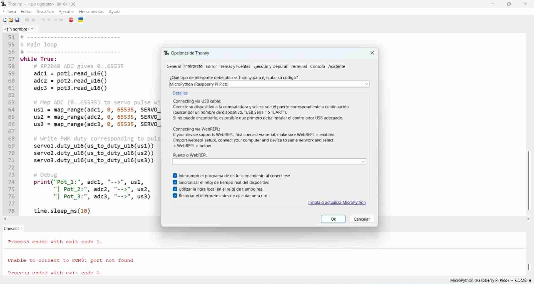
Task: Click line number 78 in the gutter
Action: (x=11, y=211)
